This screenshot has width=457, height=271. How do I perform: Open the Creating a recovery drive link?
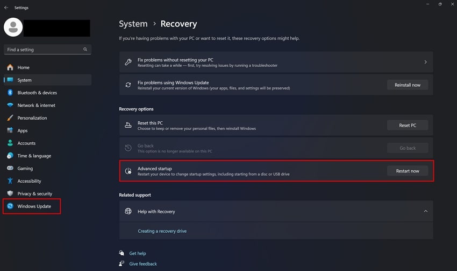pyautogui.click(x=162, y=231)
